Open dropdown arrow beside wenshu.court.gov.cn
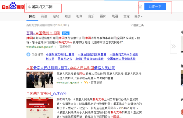This screenshot has width=183, height=118. (x=55, y=47)
